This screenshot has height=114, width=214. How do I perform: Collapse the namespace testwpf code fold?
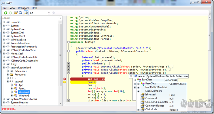tap(69, 42)
